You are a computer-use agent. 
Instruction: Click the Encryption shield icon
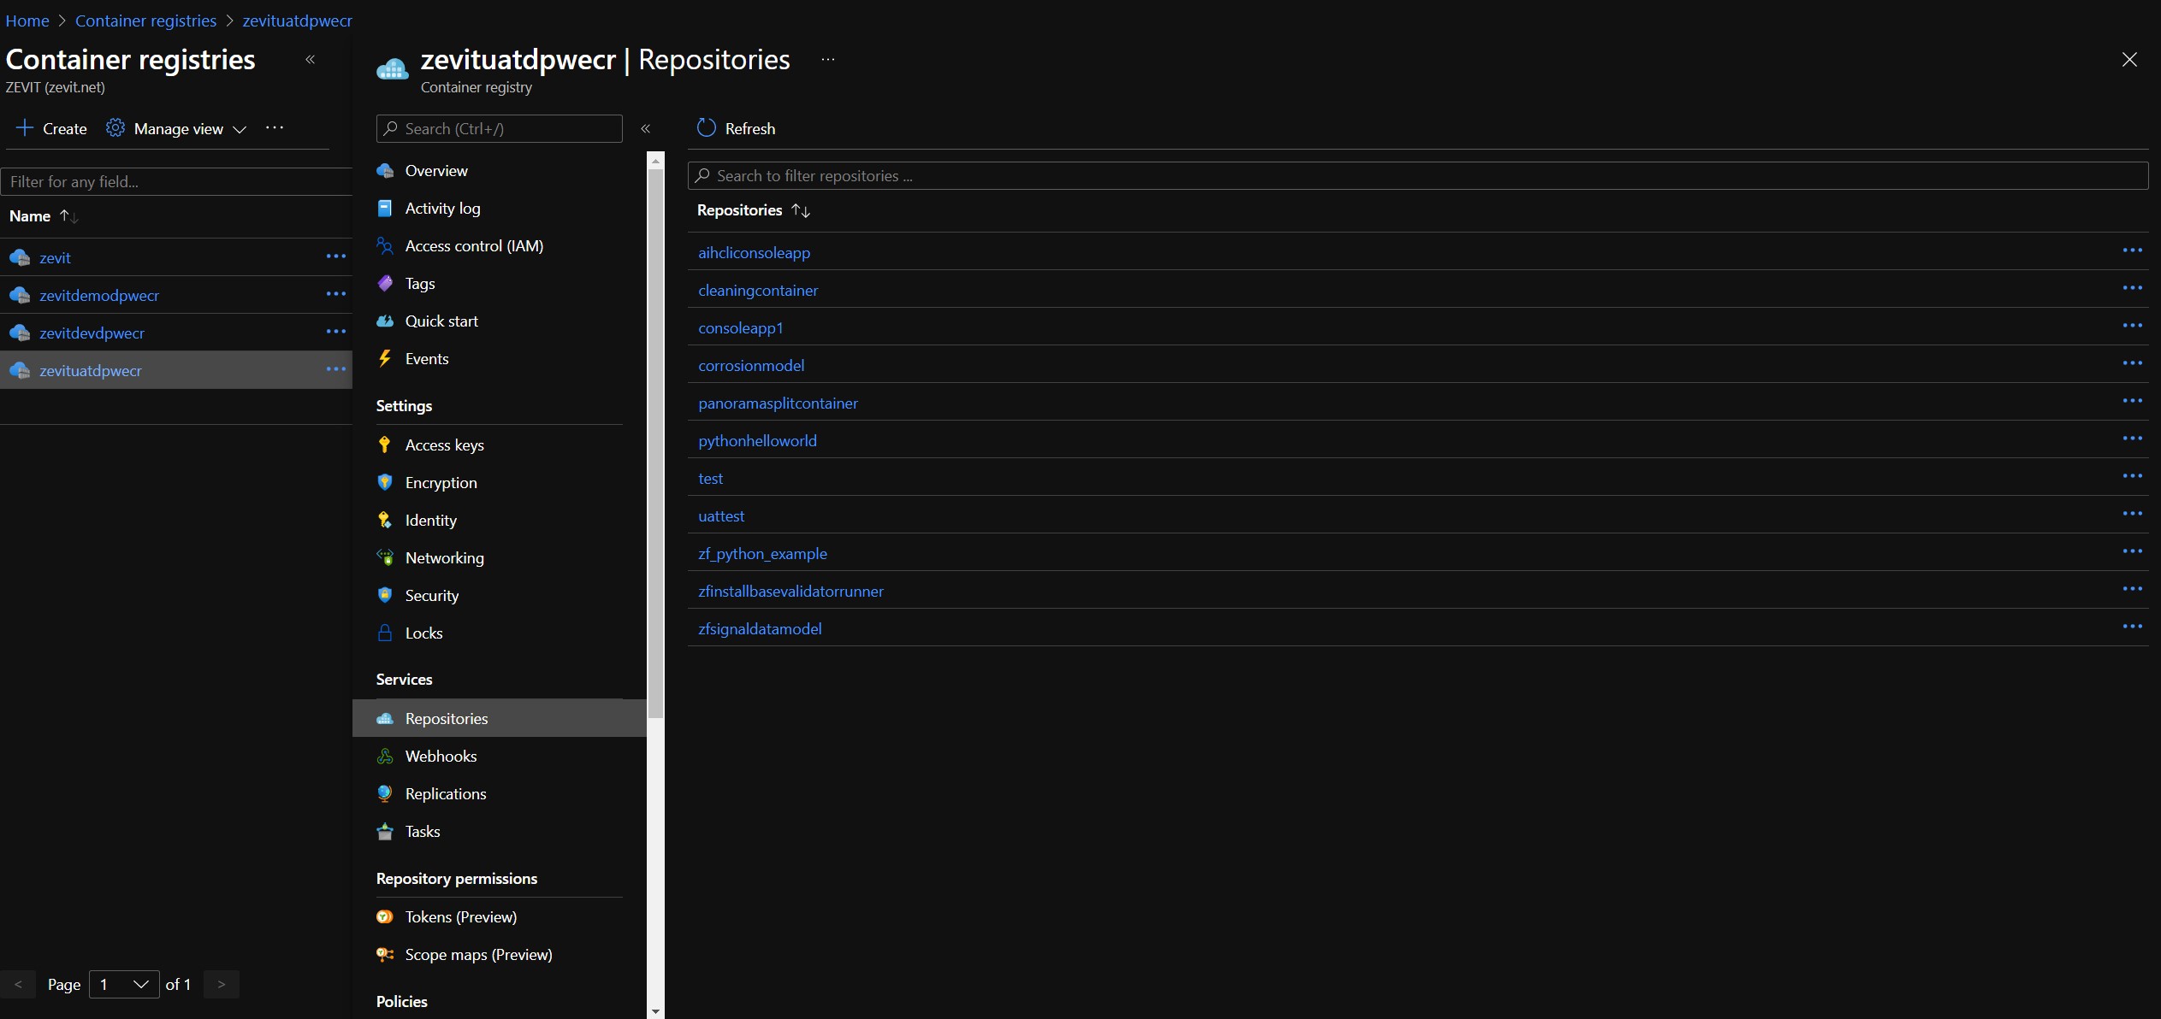coord(385,482)
